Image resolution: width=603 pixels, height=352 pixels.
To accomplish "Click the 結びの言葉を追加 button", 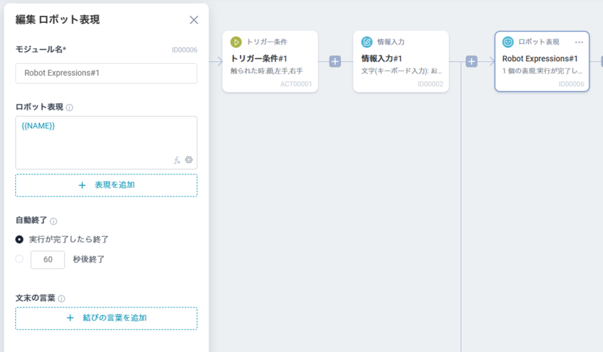I will [x=106, y=318].
